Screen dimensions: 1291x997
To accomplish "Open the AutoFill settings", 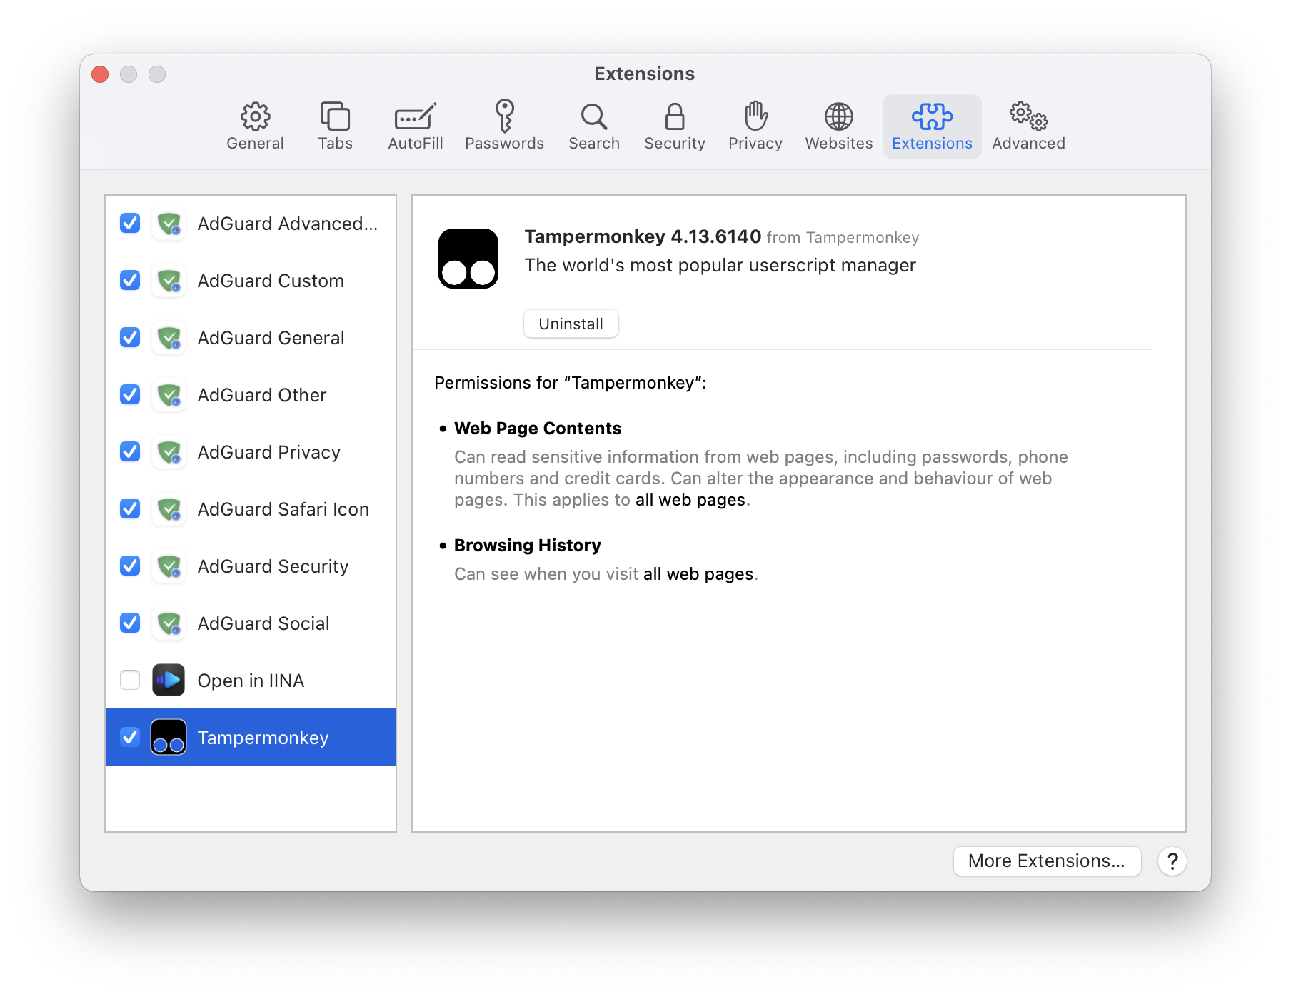I will 415,126.
